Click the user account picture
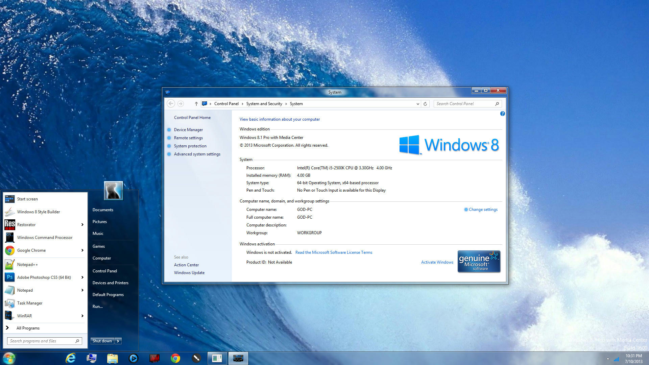The width and height of the screenshot is (649, 365). point(113,190)
